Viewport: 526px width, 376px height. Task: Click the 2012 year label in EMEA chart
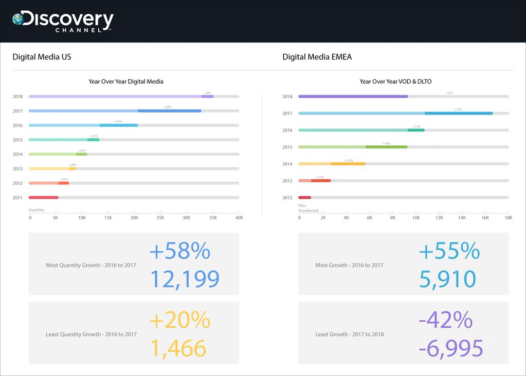tap(287, 198)
